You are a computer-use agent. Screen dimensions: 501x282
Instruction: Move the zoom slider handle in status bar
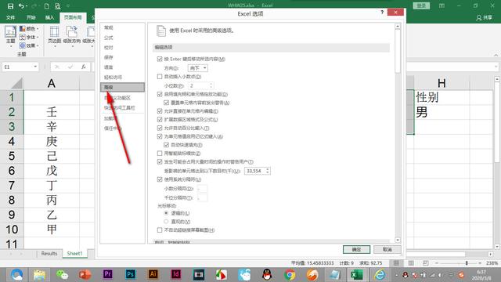click(x=467, y=263)
